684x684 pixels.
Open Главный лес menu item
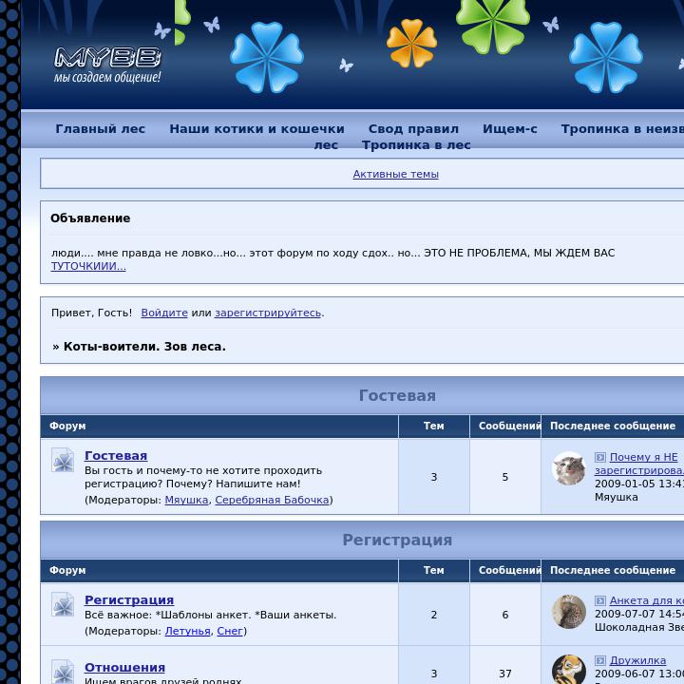click(x=100, y=129)
